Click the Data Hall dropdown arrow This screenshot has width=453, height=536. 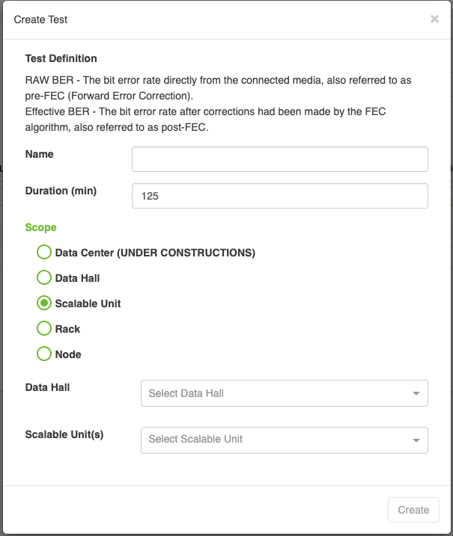[x=416, y=393]
